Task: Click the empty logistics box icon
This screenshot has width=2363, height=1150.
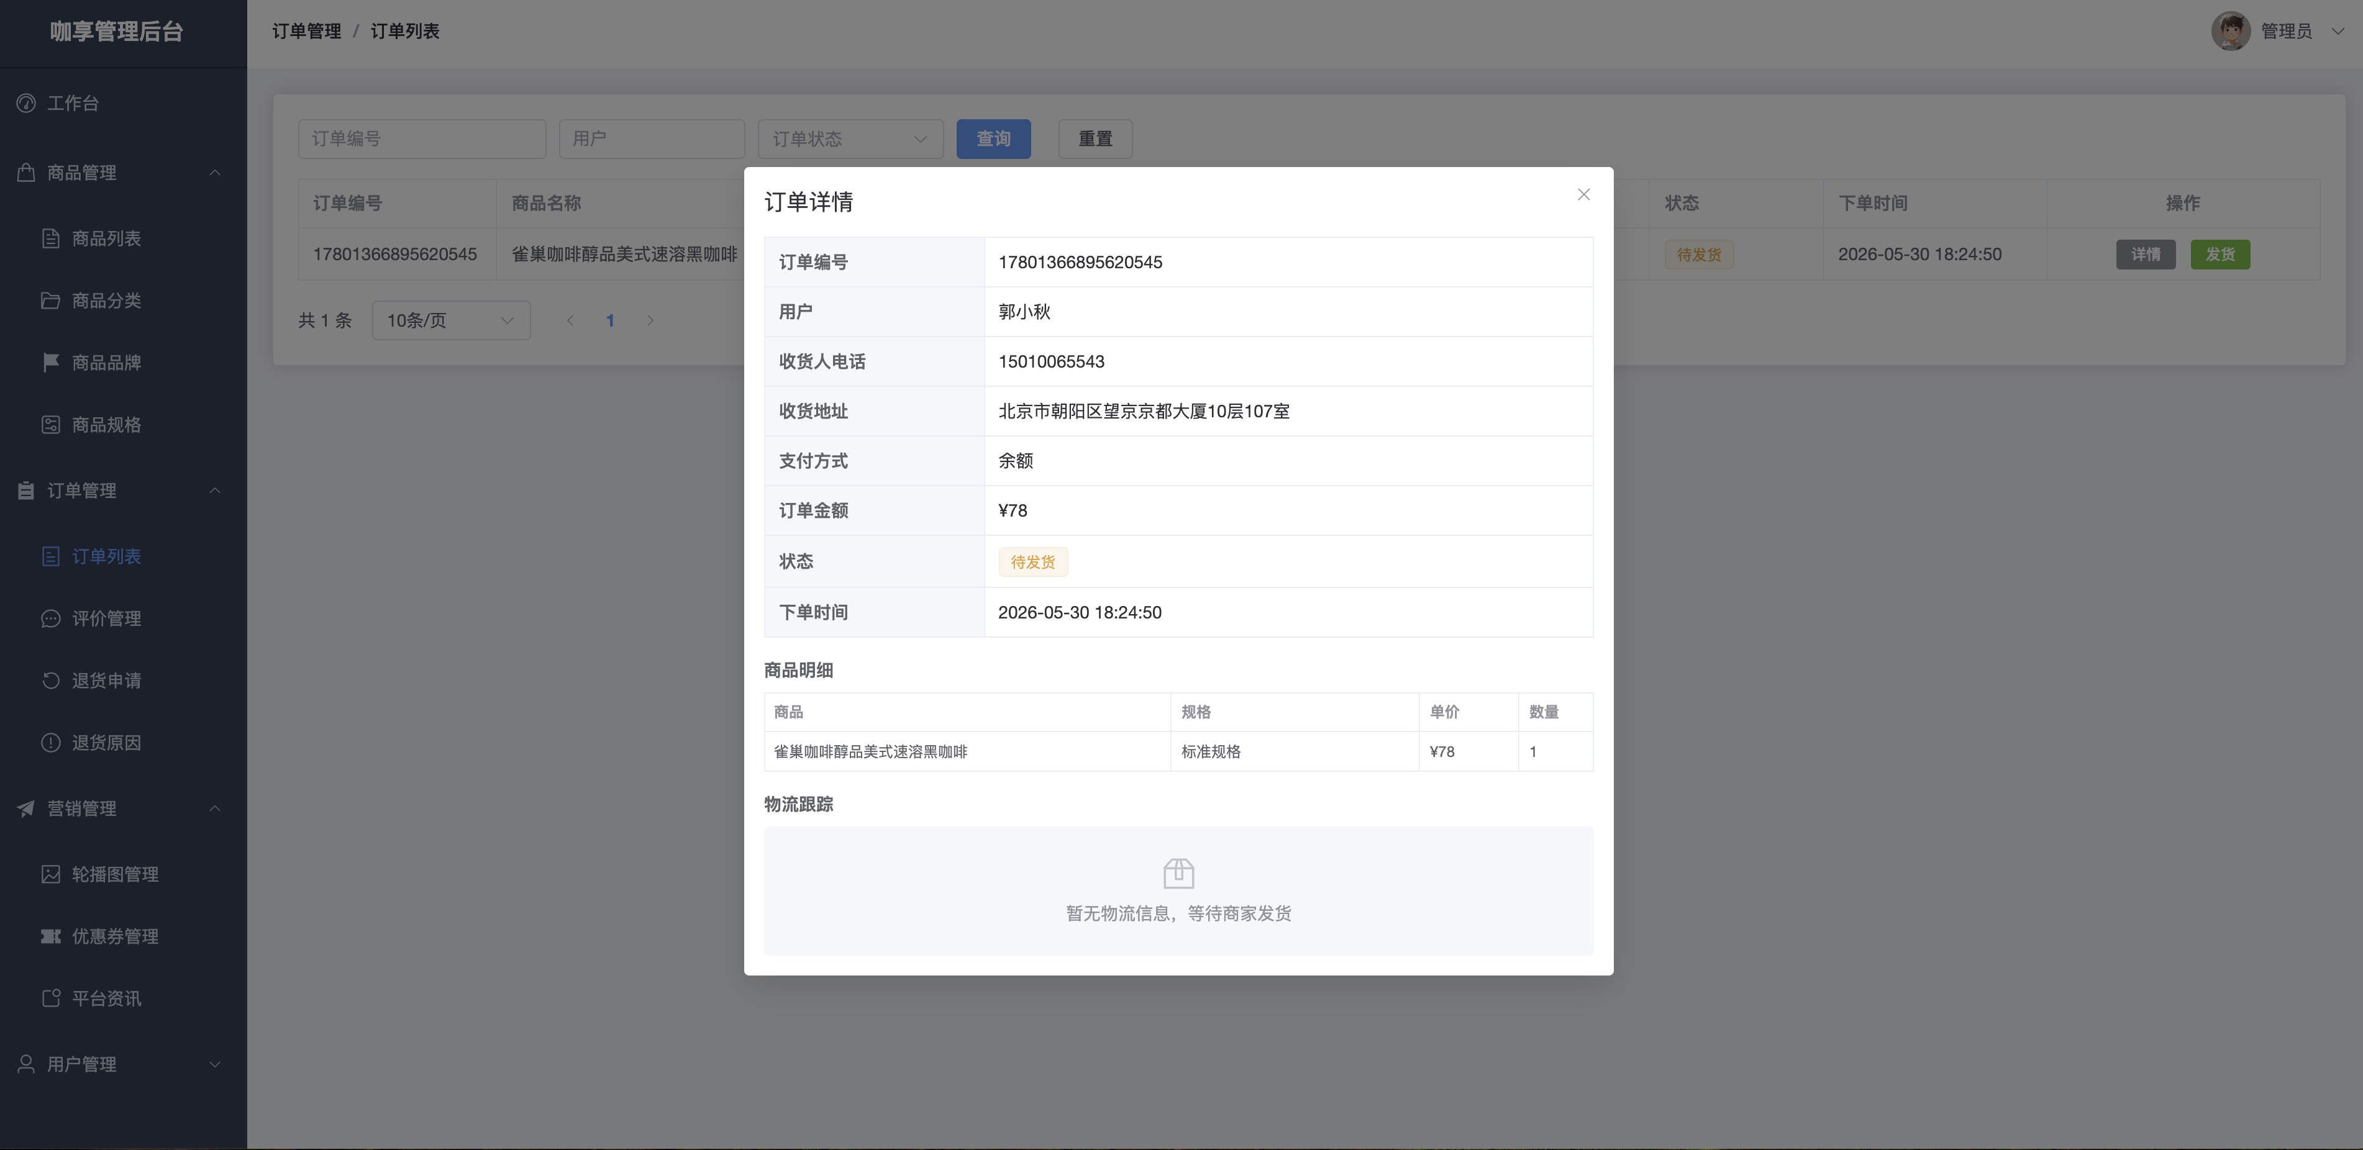Action: click(1179, 873)
